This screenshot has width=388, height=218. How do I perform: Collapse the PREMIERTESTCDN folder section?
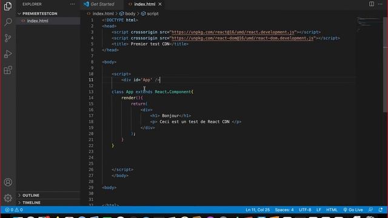pos(48,13)
